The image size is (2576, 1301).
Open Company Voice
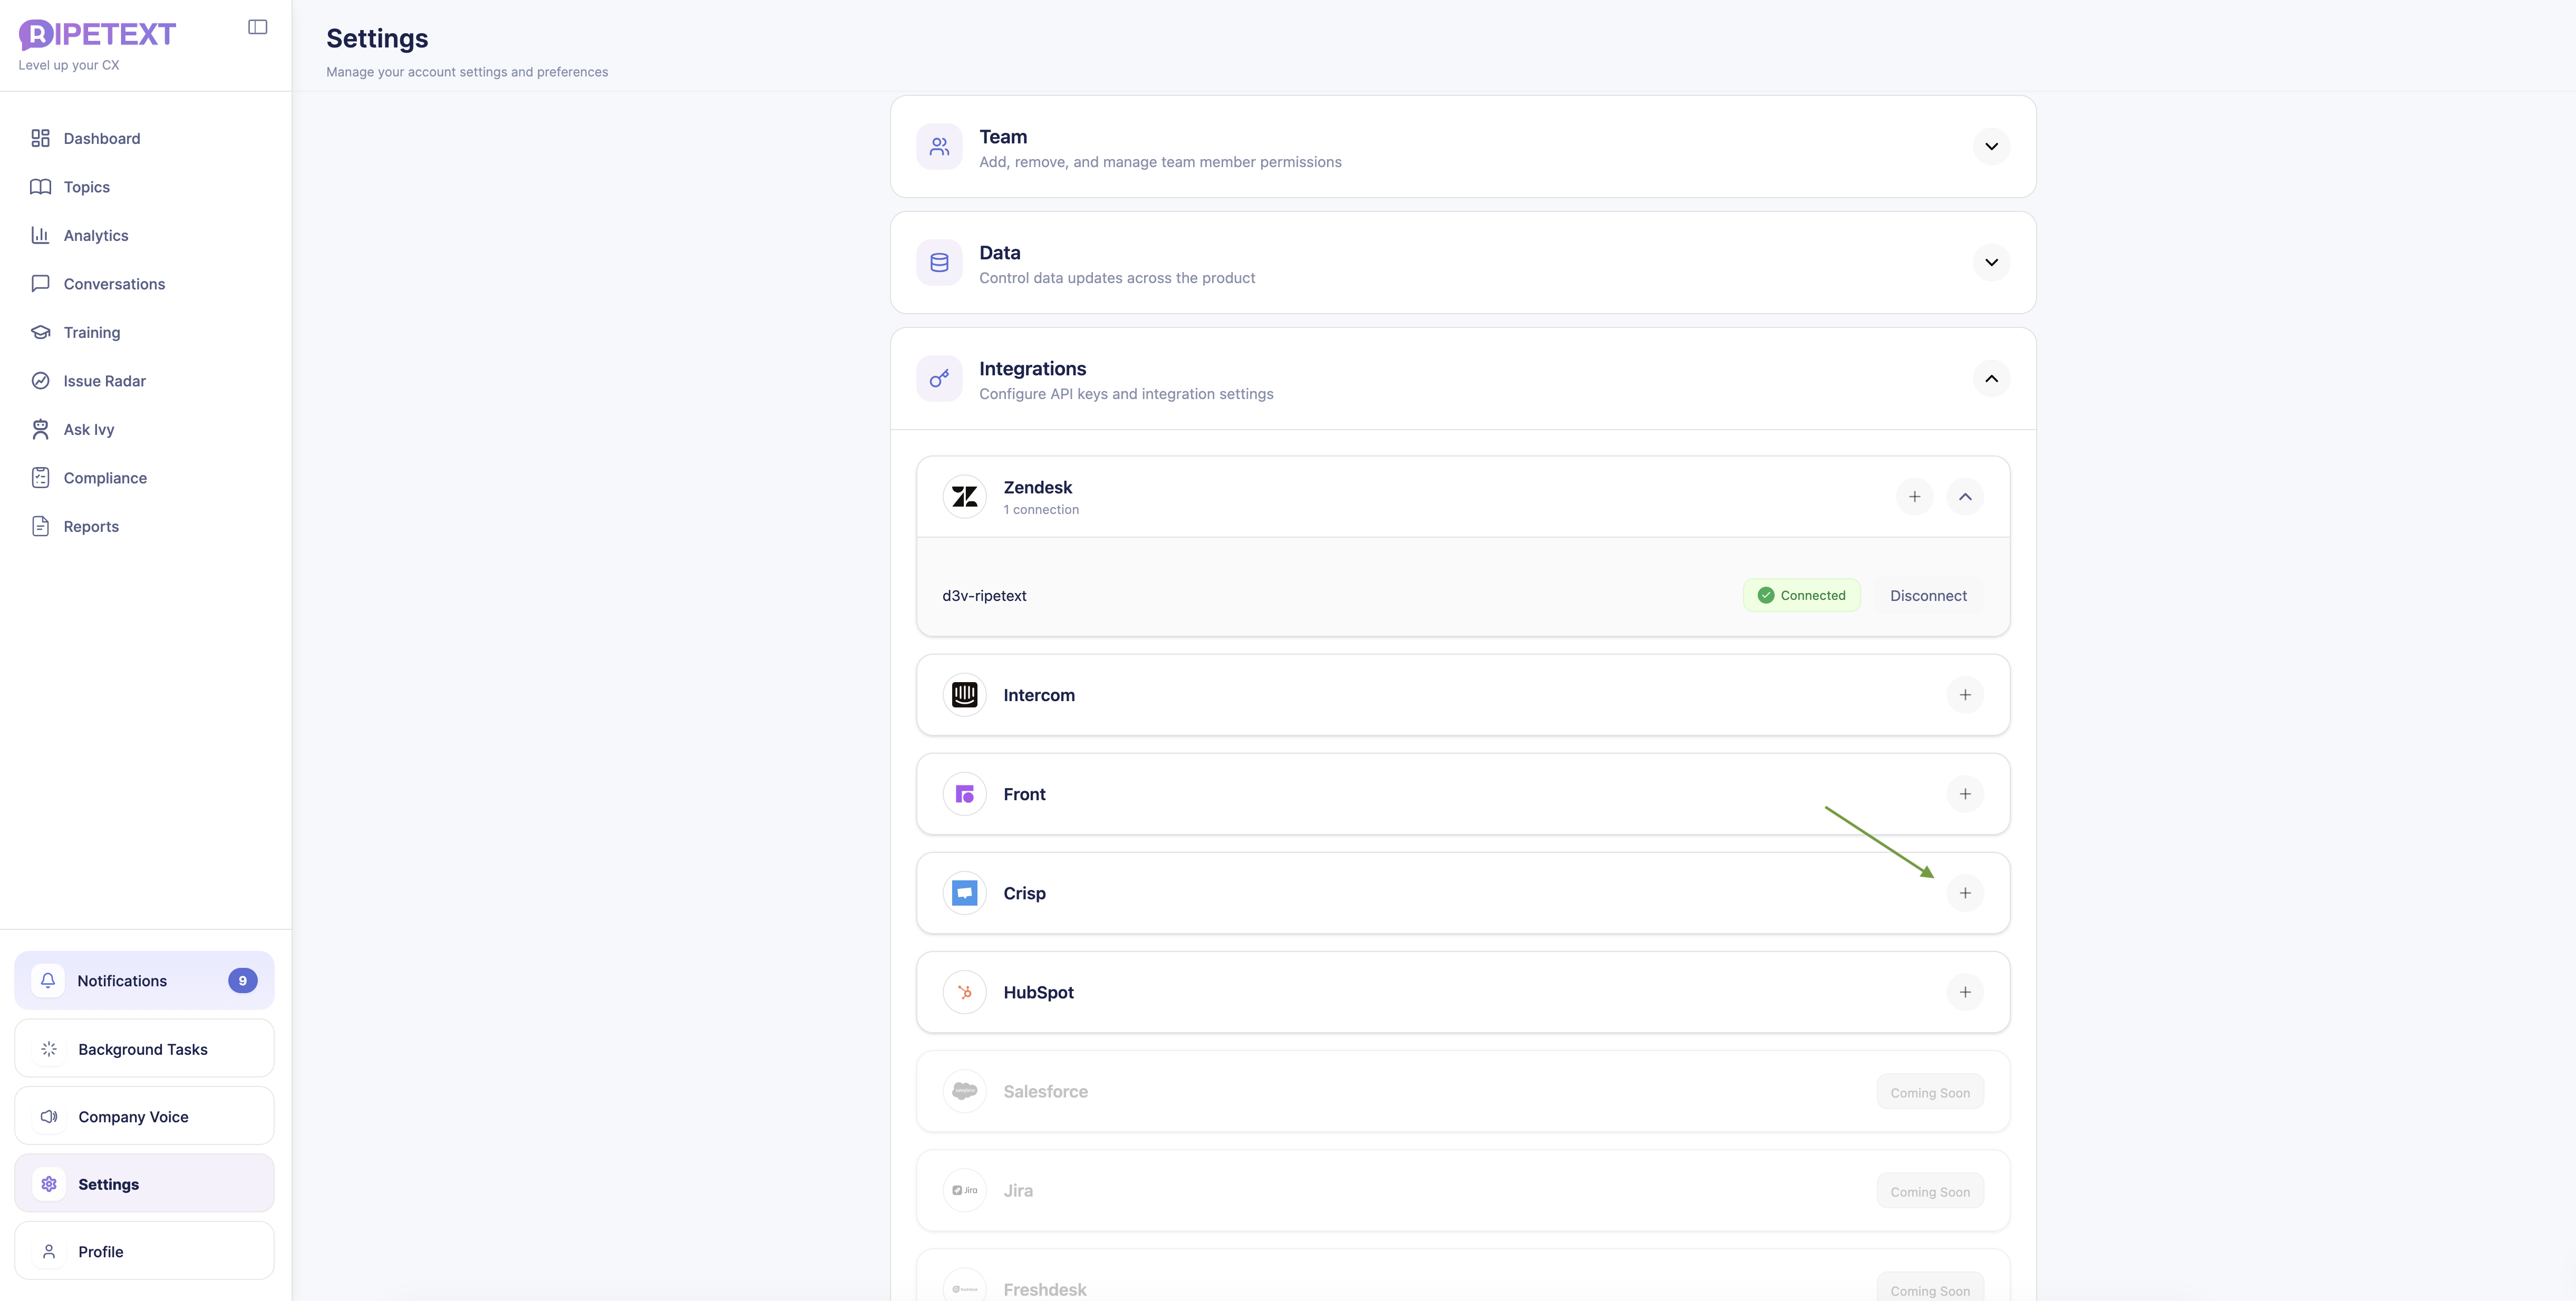144,1116
